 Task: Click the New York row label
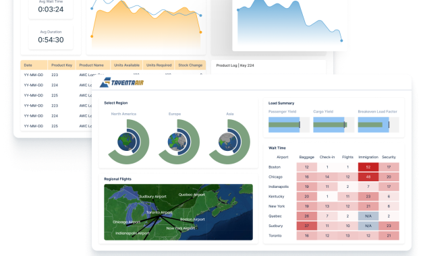pos(277,206)
